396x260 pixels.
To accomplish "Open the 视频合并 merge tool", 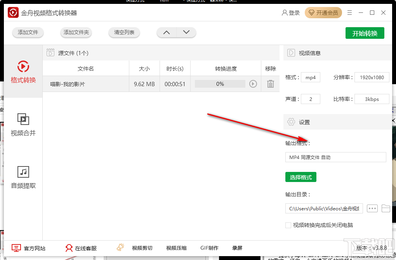I will point(23,125).
